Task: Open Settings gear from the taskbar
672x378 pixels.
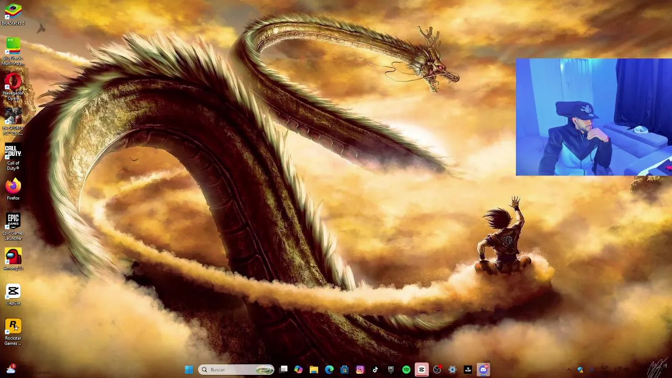Action: pos(452,370)
